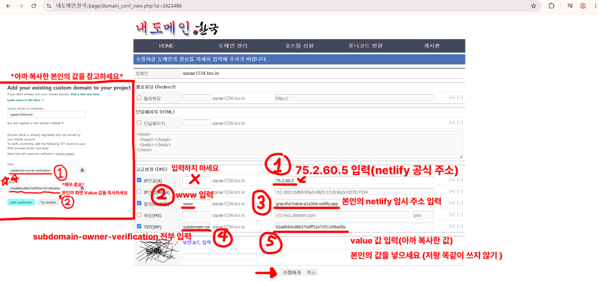
Task: Enable the 메일(MX) checkbox
Action: point(139,214)
